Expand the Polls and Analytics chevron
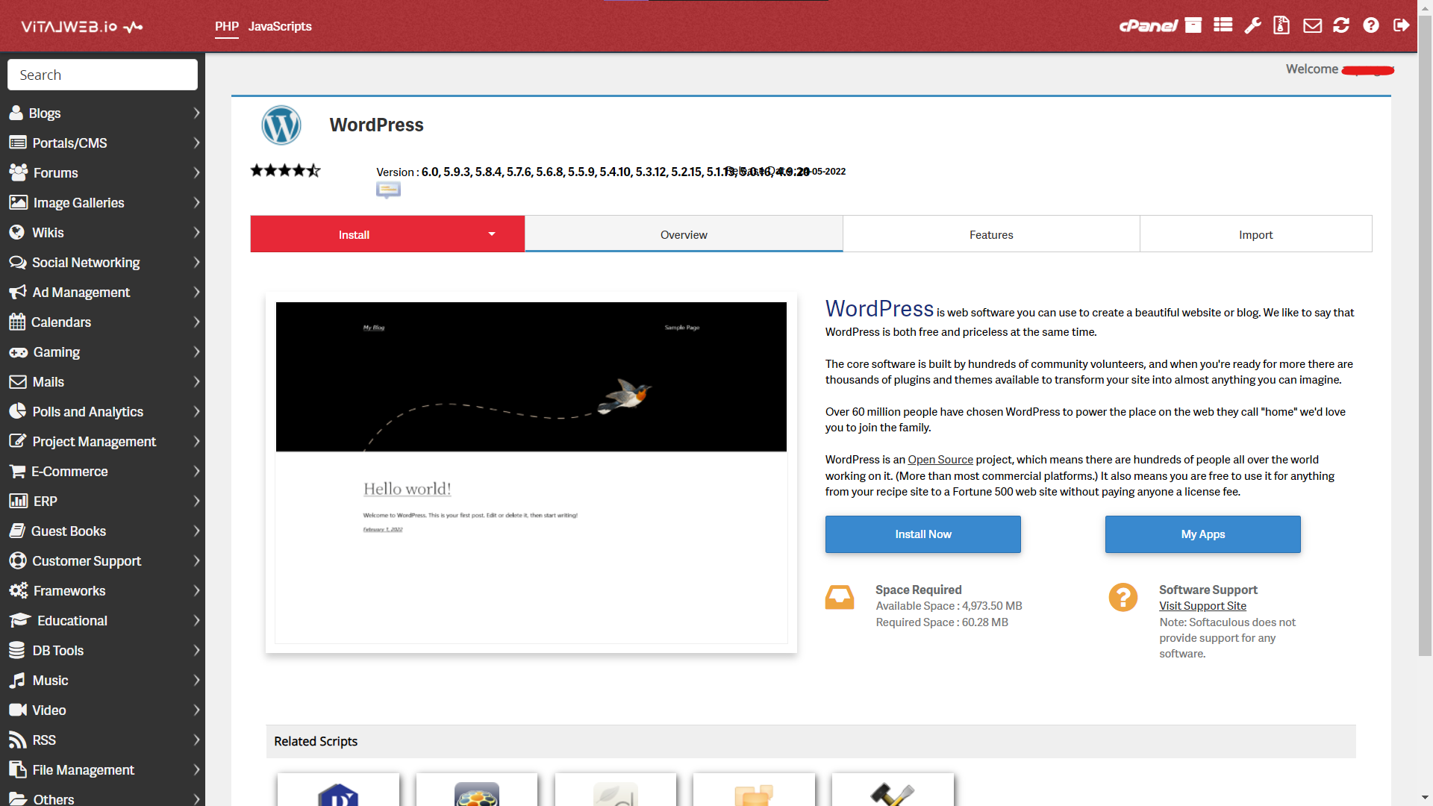This screenshot has height=806, width=1433. (196, 412)
